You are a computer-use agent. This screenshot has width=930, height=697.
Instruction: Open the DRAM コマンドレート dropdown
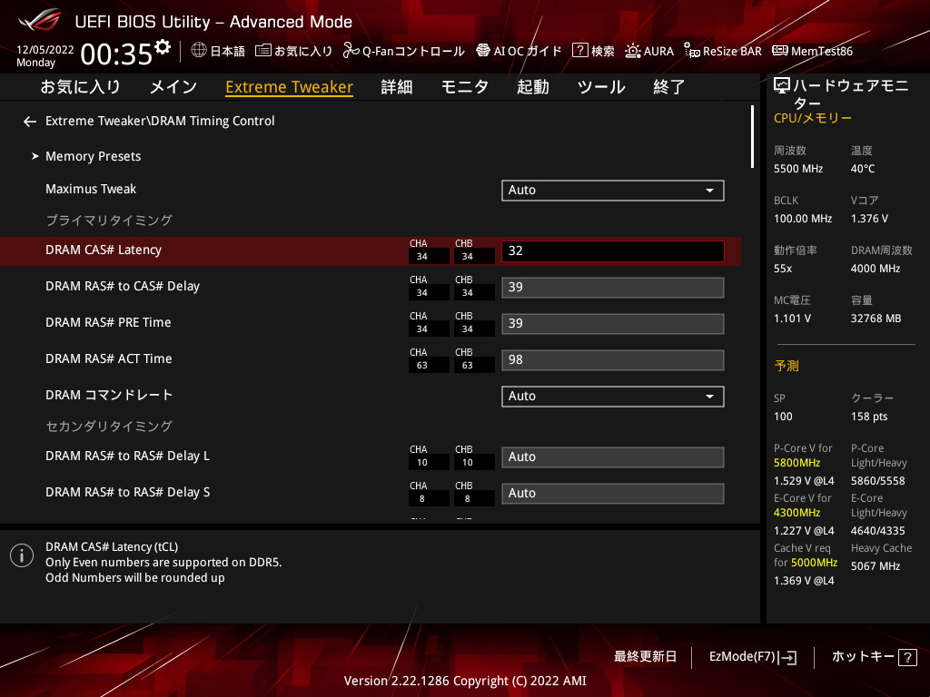[612, 396]
